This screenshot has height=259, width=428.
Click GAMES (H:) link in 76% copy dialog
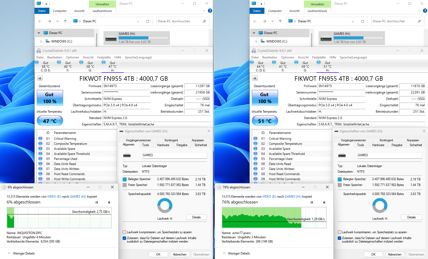(x=293, y=197)
